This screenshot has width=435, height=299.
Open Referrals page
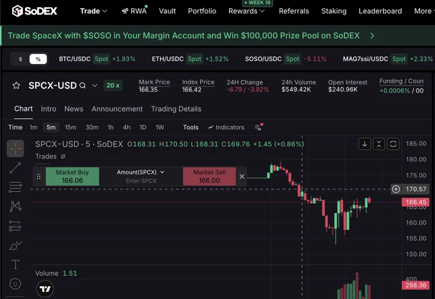[x=294, y=11]
